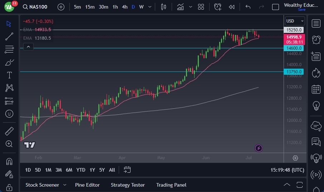The image size is (324, 192).
Task: Select the ruler measure tool
Action: pos(9,131)
